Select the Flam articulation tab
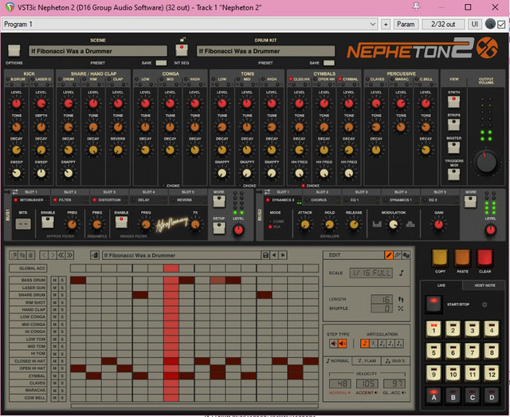510x417 pixels. coord(367,360)
